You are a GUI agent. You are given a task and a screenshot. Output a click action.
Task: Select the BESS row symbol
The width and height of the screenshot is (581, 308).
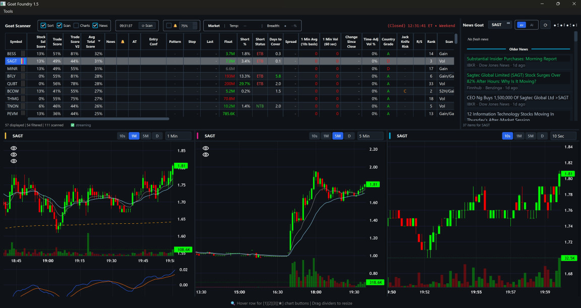tap(12, 53)
